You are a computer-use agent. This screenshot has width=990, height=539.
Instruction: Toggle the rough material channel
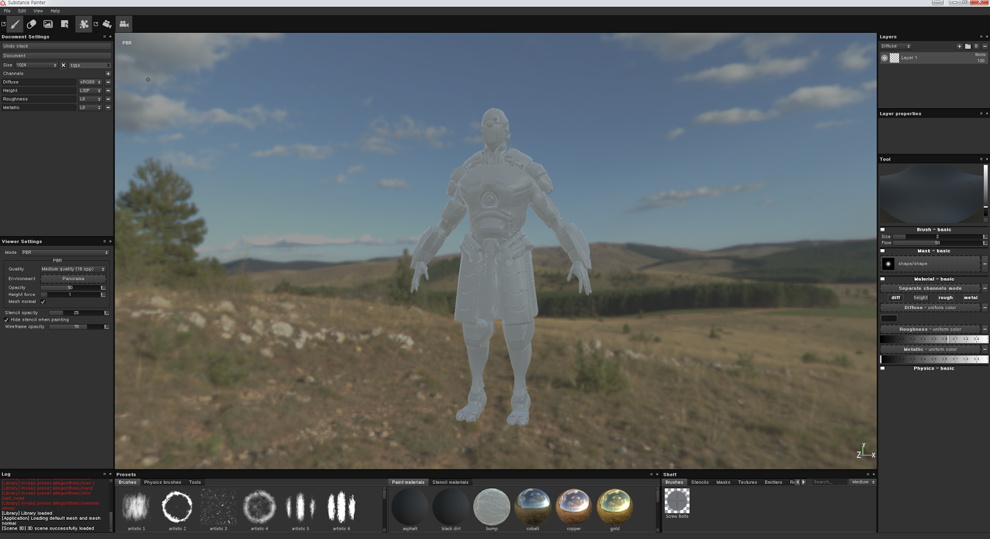pyautogui.click(x=945, y=298)
